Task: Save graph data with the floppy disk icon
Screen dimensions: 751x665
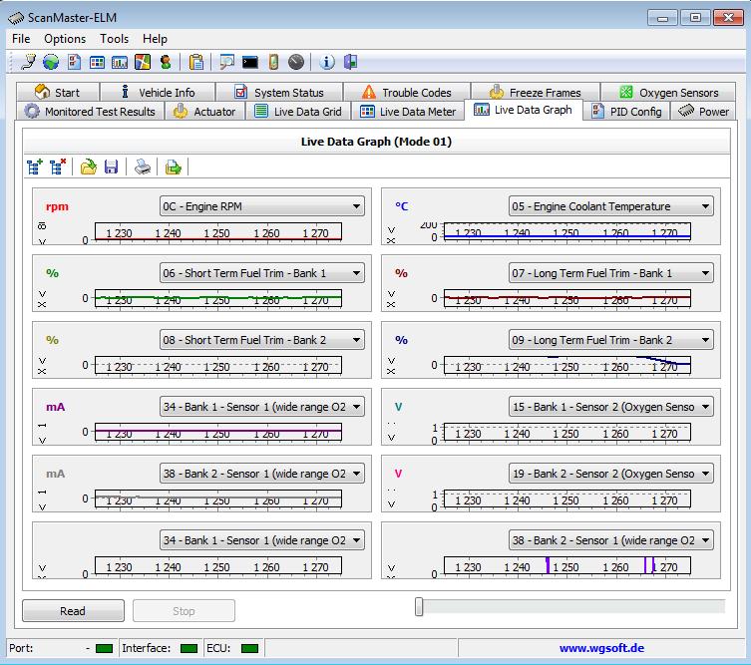Action: [x=111, y=167]
